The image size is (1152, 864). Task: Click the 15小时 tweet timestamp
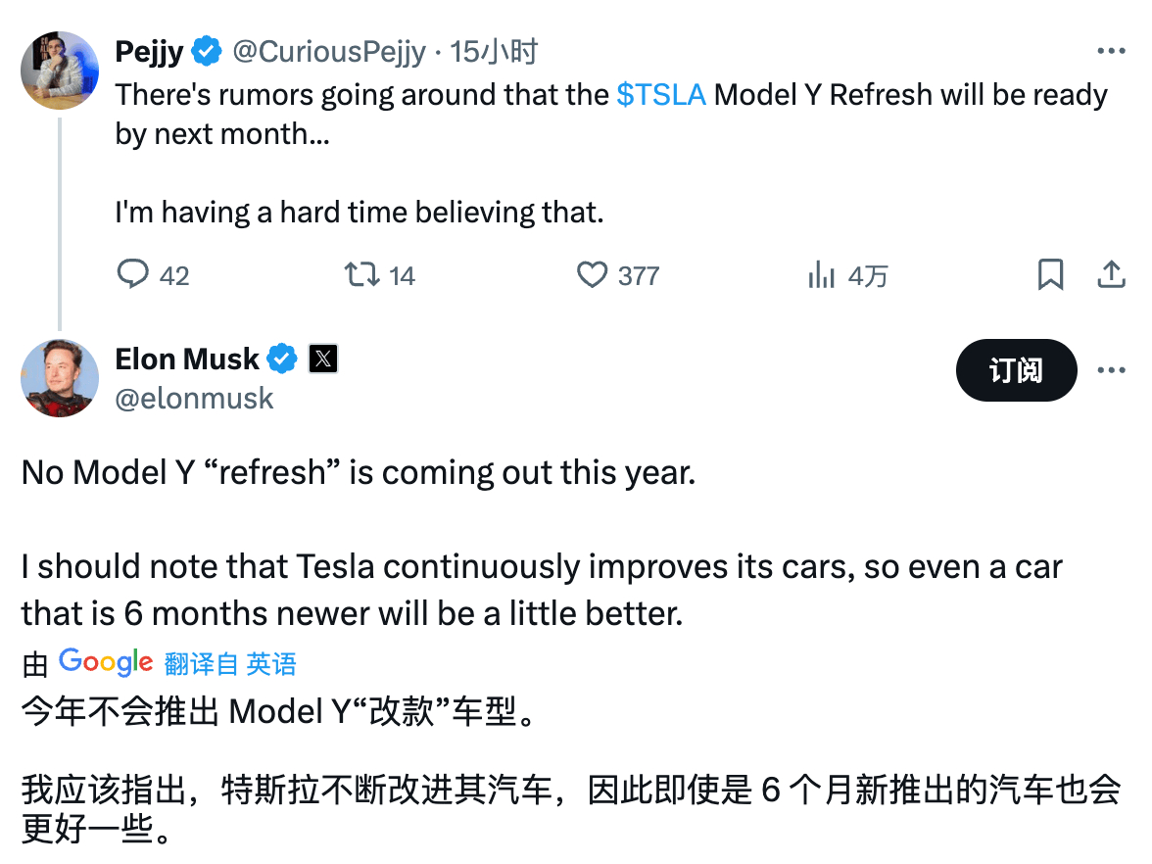494,52
